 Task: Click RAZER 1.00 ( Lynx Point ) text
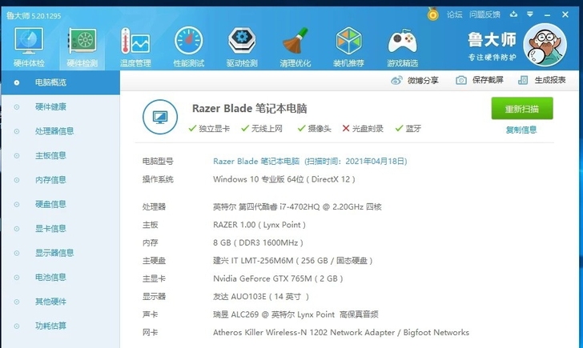tap(259, 225)
